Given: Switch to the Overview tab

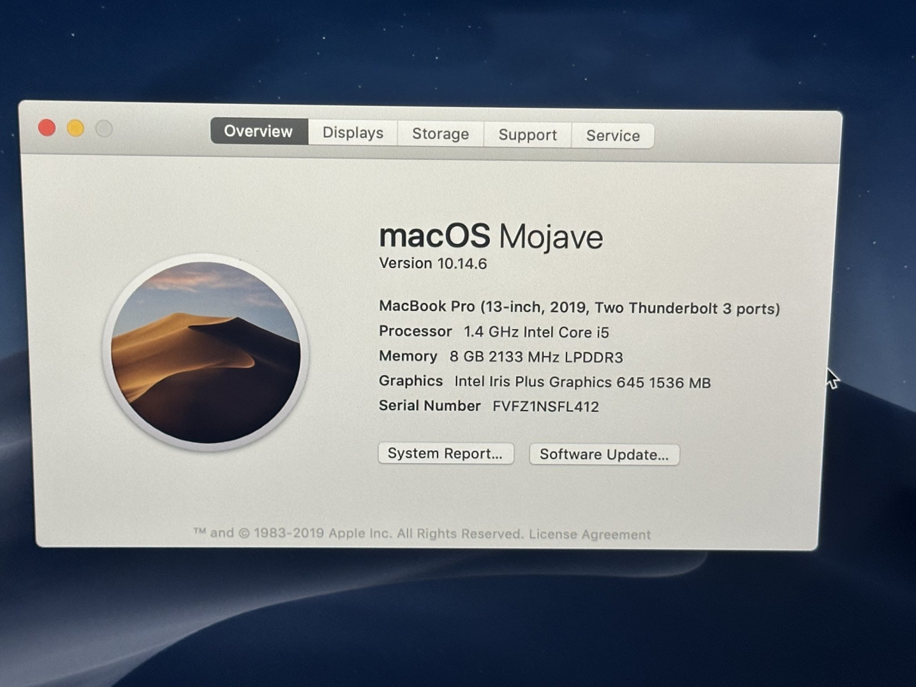Looking at the screenshot, I should click(259, 131).
